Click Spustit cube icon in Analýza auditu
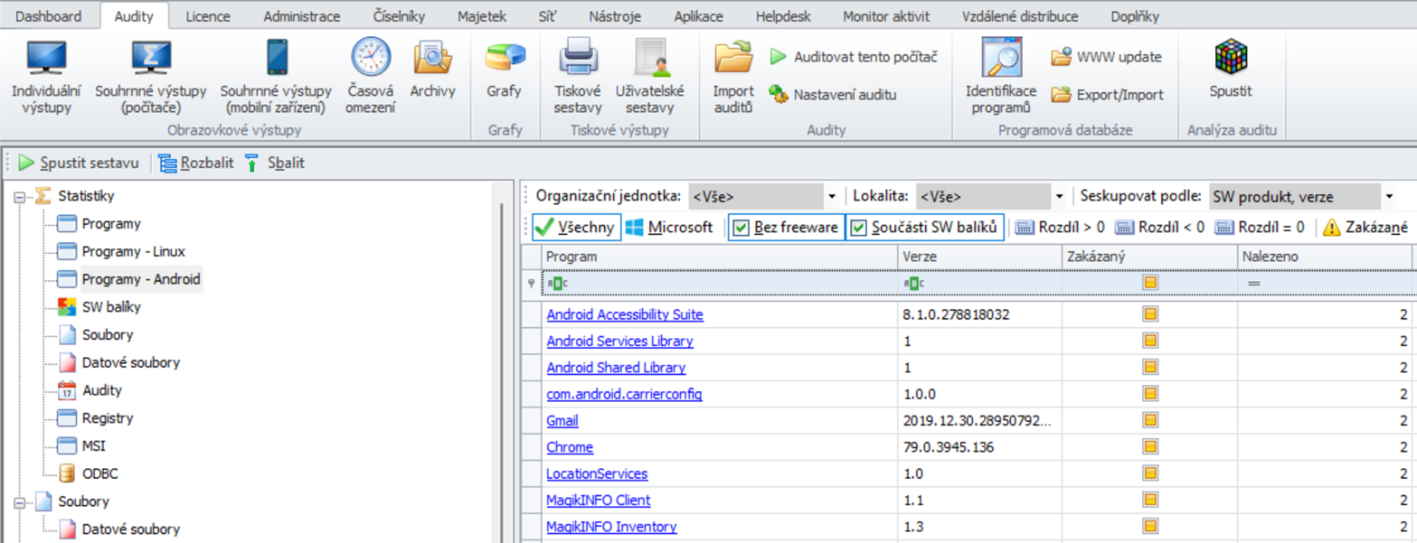 pos(1231,57)
